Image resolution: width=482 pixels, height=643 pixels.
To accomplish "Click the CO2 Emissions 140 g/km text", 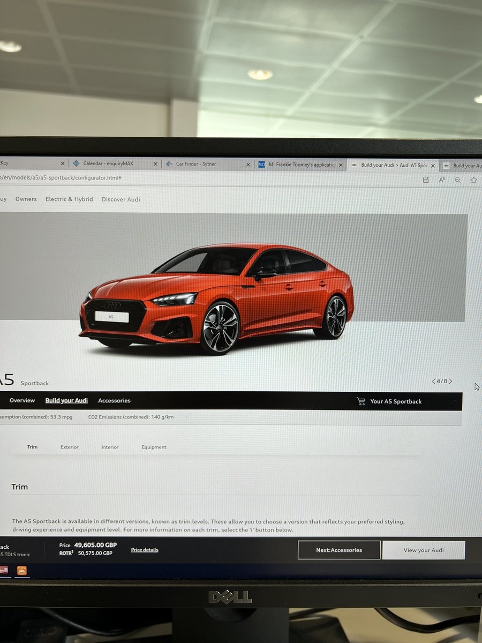I will pyautogui.click(x=131, y=416).
